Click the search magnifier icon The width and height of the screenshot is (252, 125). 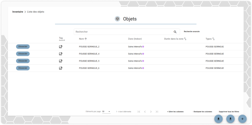coord(175,32)
